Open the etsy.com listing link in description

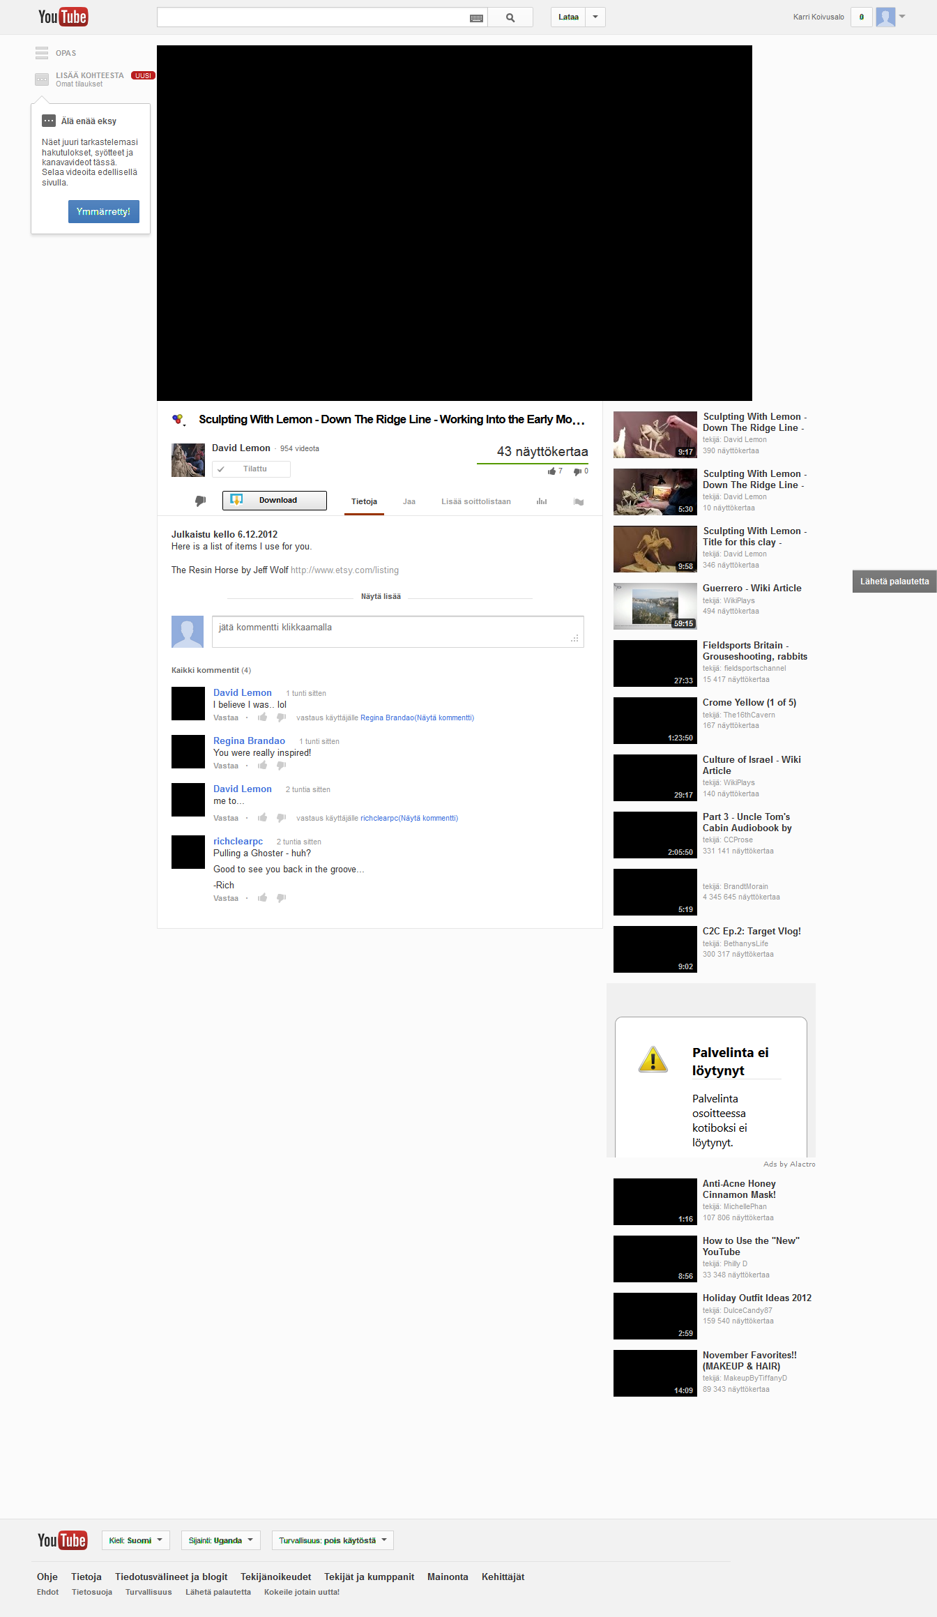click(344, 570)
